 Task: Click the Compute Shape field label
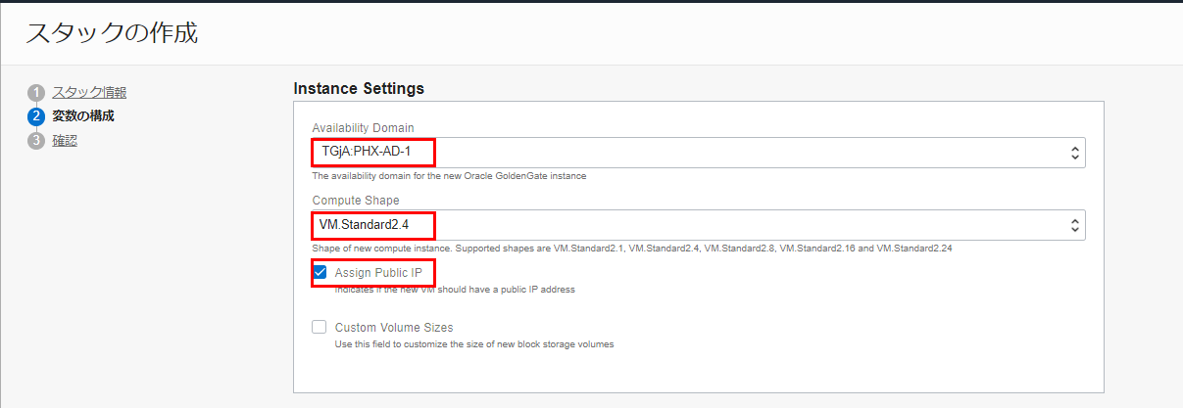[355, 201]
